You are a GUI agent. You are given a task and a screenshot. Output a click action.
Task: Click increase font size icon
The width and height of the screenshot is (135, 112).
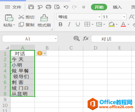coord(132,17)
